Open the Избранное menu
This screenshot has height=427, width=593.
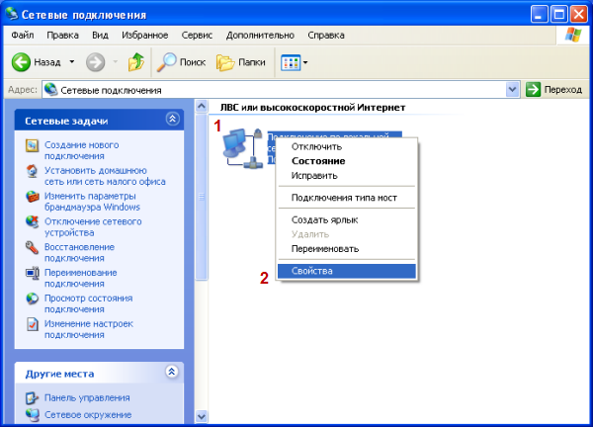pyautogui.click(x=145, y=36)
